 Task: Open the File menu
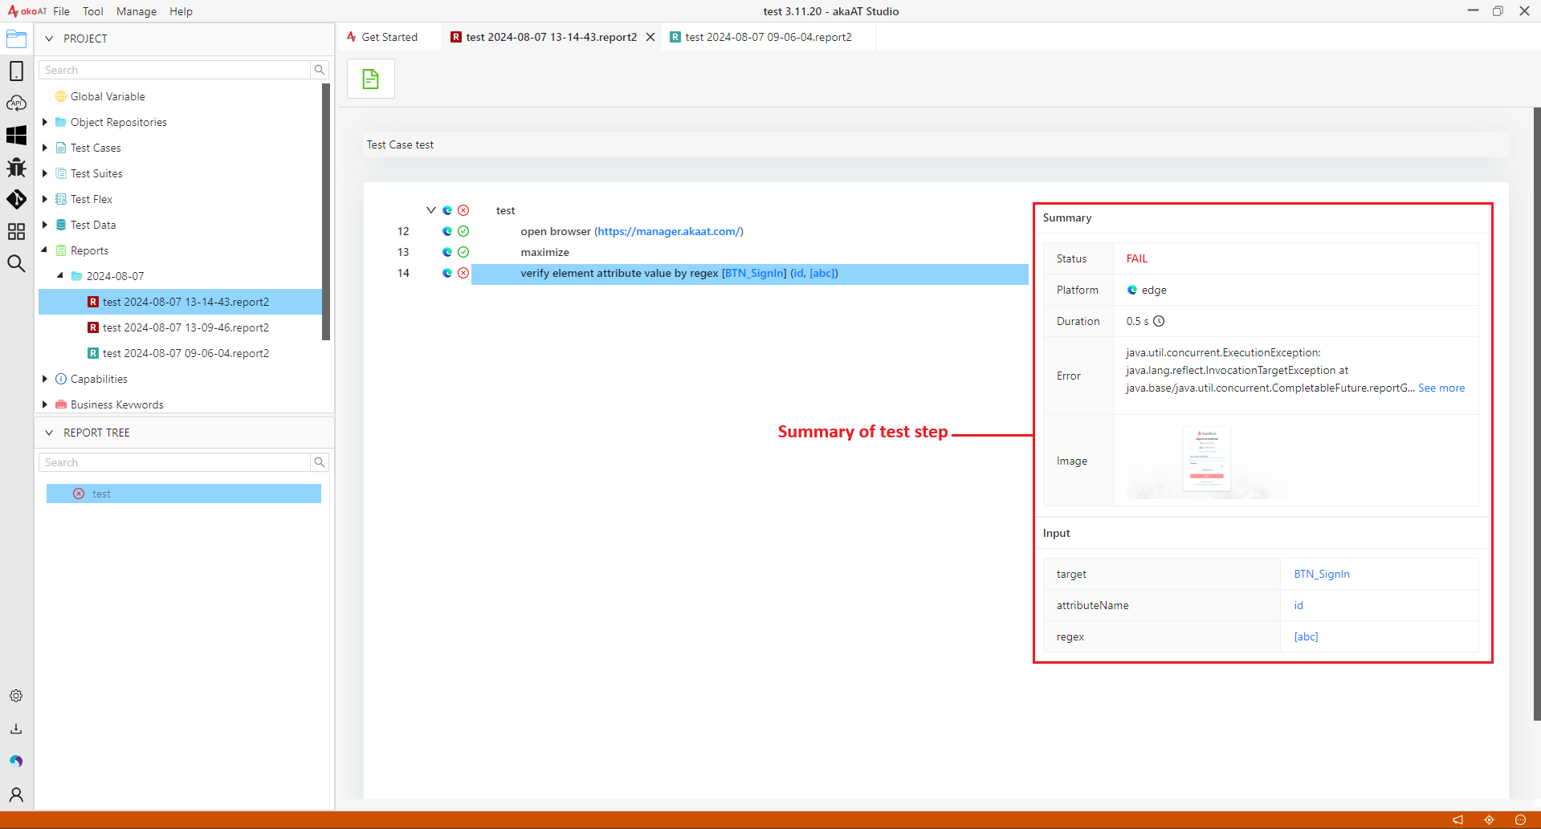tap(62, 11)
